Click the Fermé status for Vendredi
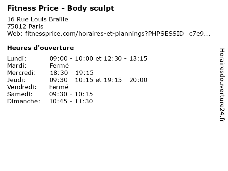The height and width of the screenshot is (171, 228). (x=59, y=87)
